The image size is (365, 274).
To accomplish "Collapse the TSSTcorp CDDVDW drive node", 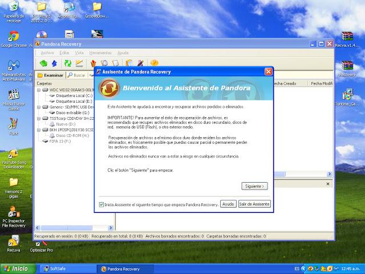I will pyautogui.click(x=39, y=118).
